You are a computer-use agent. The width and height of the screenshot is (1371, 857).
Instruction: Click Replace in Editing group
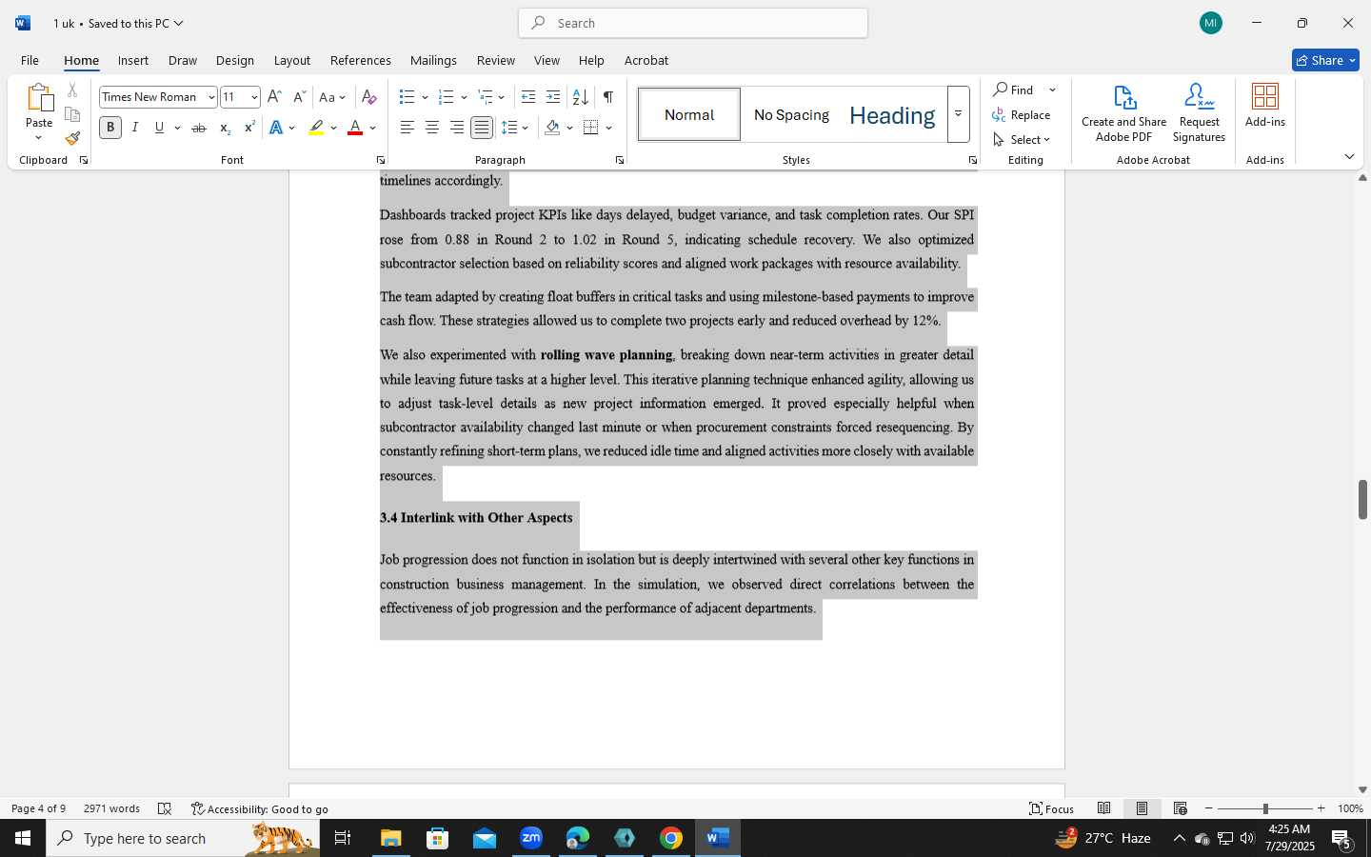tap(1022, 114)
